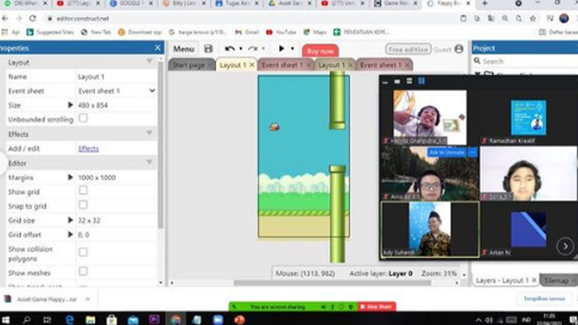
Task: Toggle the Show grid checkbox
Action: point(83,191)
